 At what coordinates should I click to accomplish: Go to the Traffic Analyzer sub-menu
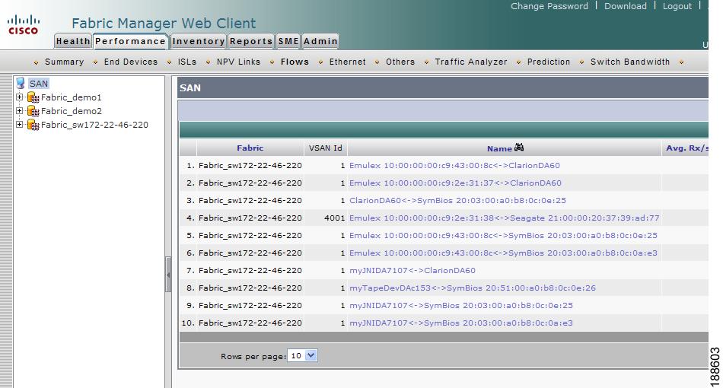471,62
